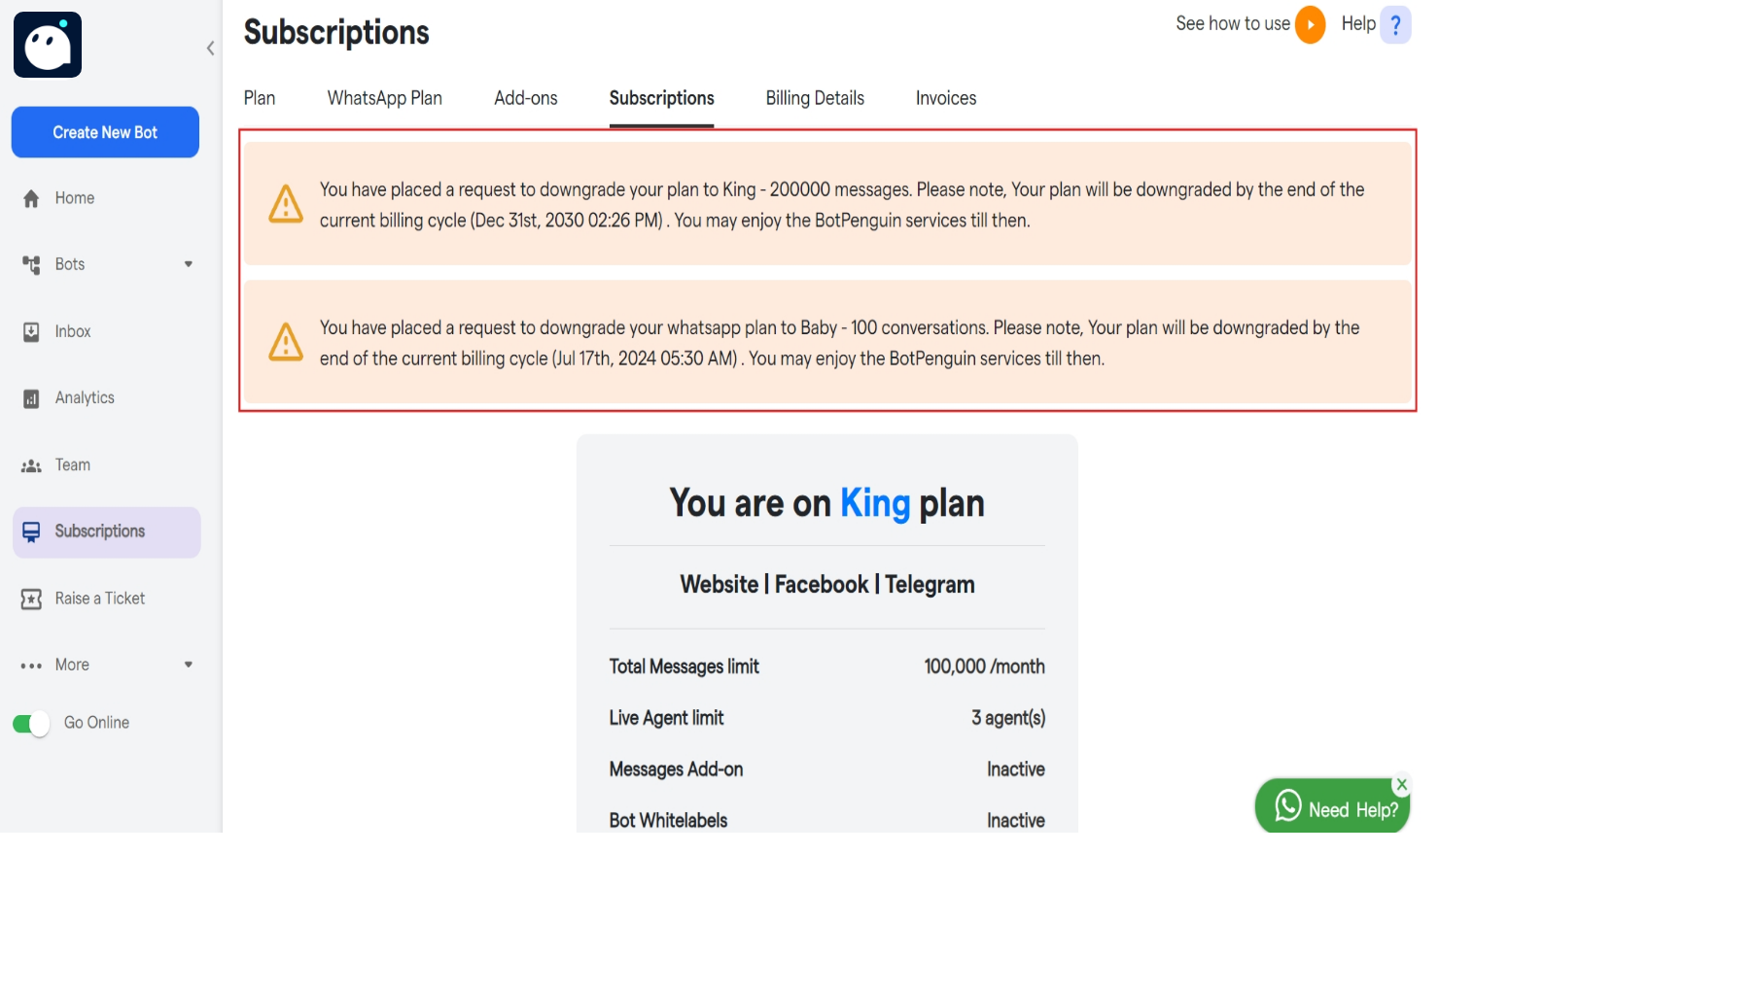Disable online status via Go Online toggle
The image size is (1756, 991).
coord(29,722)
